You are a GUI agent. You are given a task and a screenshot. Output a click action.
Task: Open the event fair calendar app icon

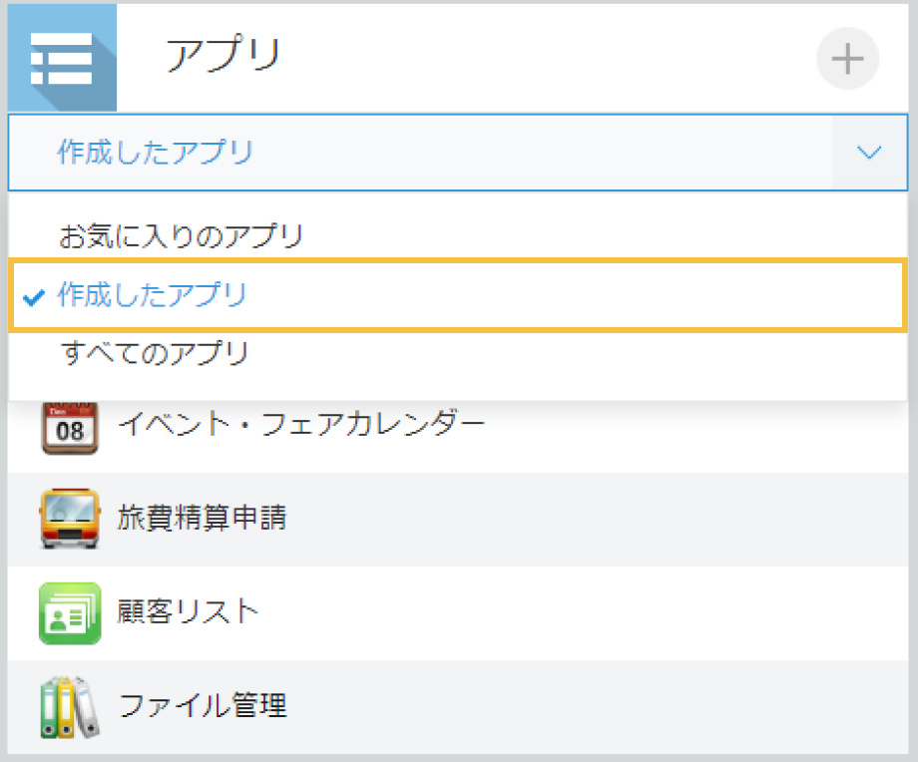(x=69, y=423)
